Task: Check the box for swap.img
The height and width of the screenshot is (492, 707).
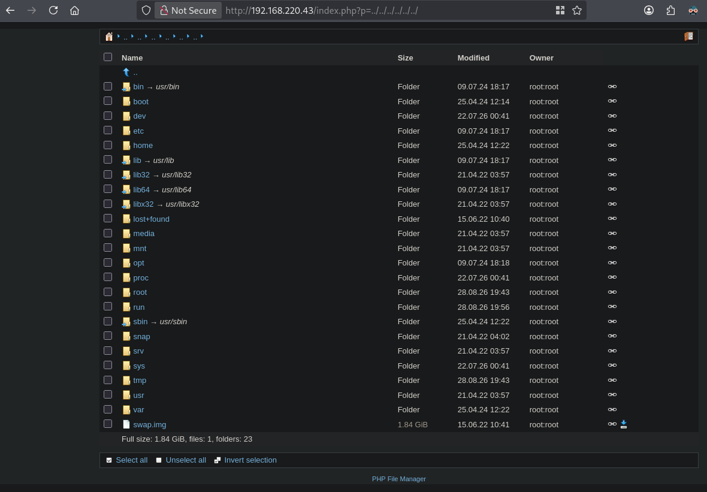Action: point(108,424)
